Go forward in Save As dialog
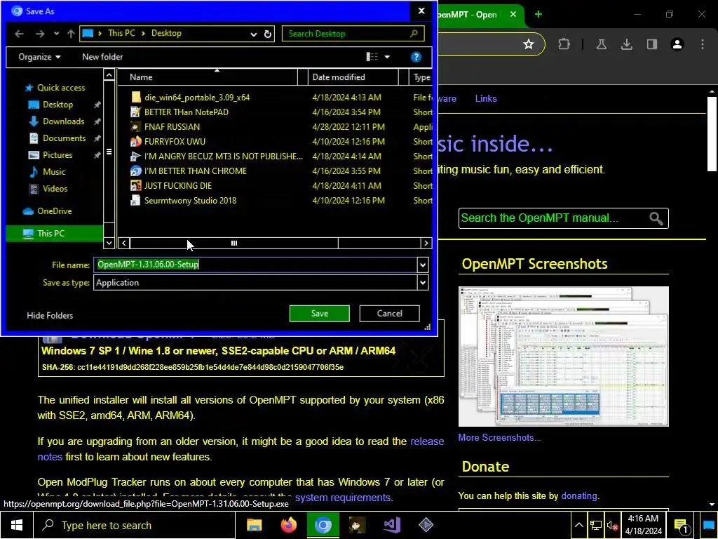Viewport: 718px width, 539px height. point(40,34)
